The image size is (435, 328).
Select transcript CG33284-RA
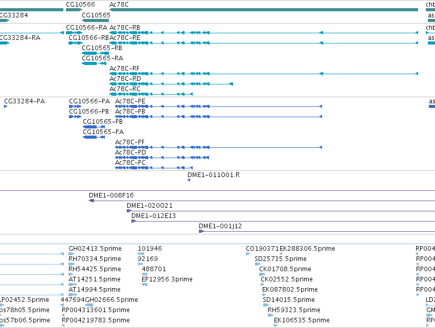(5, 43)
